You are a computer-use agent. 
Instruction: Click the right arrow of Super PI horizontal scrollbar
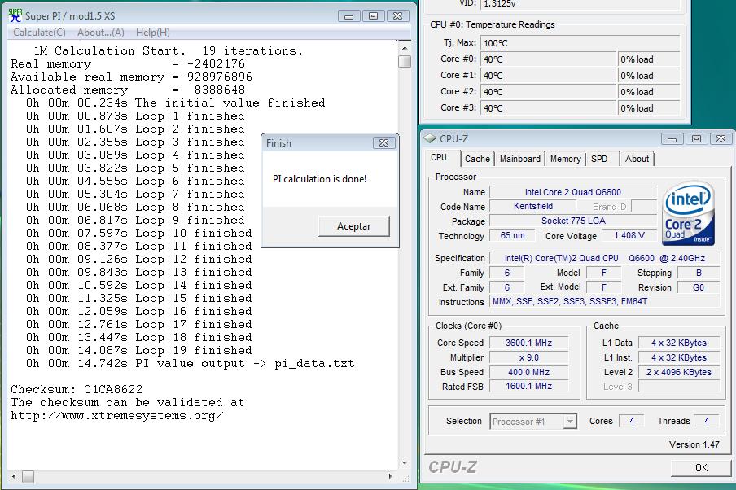(x=391, y=476)
